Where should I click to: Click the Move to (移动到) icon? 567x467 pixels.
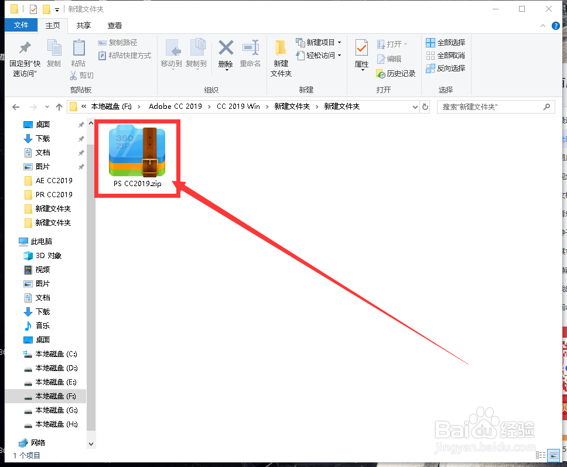173,48
